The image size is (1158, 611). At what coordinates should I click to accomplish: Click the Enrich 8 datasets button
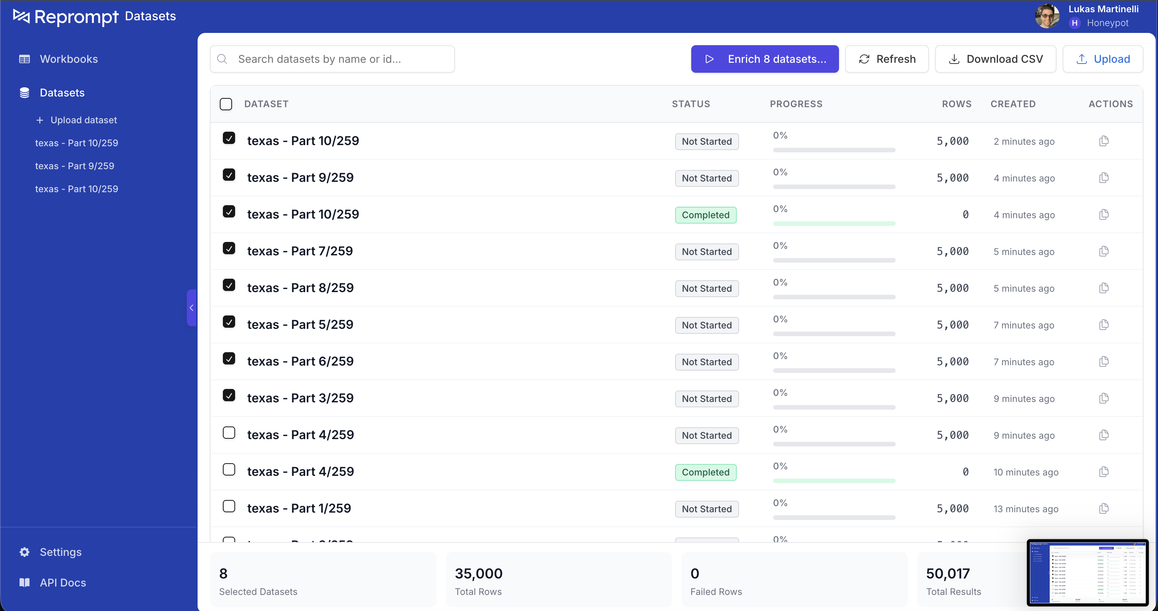(765, 59)
